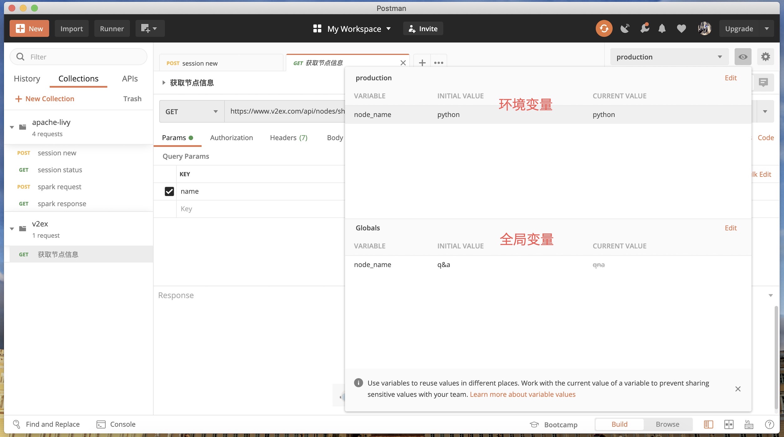Open the new window dropdown button
The image size is (784, 437).
pyautogui.click(x=150, y=28)
